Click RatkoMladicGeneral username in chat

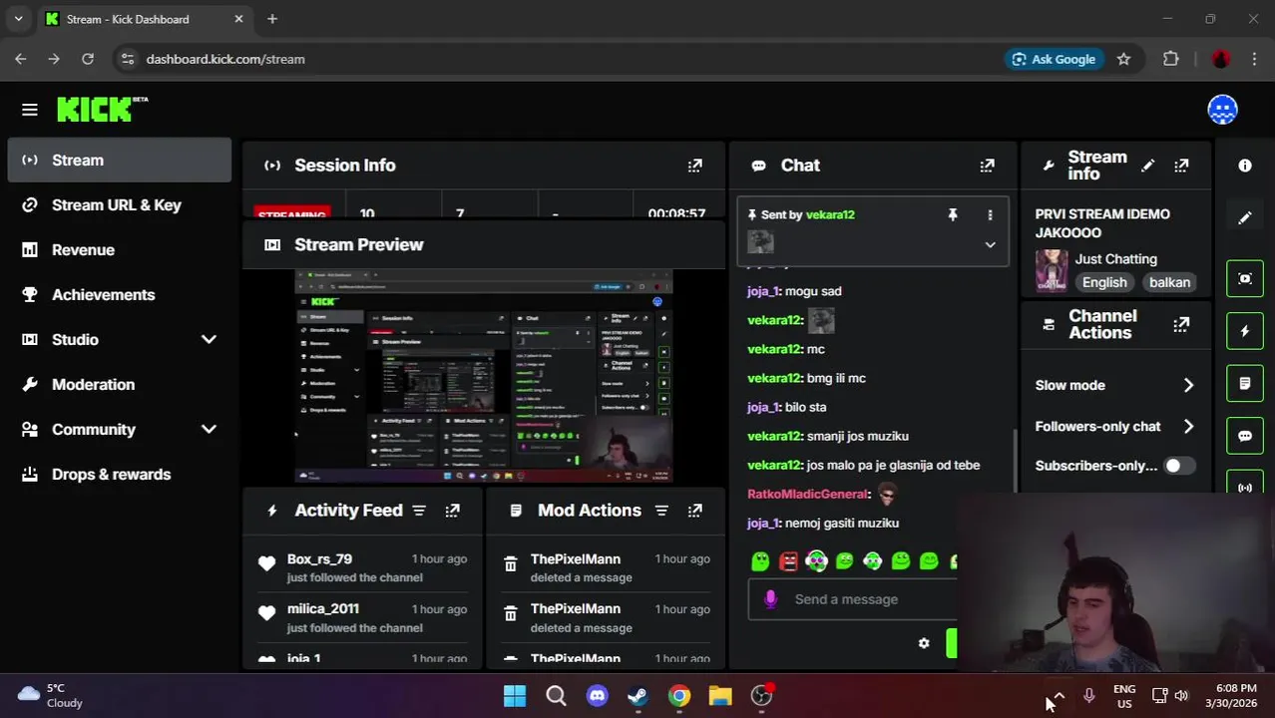[x=807, y=494]
